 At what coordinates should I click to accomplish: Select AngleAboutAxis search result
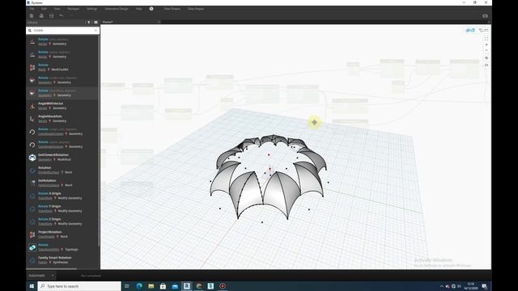pos(63,119)
